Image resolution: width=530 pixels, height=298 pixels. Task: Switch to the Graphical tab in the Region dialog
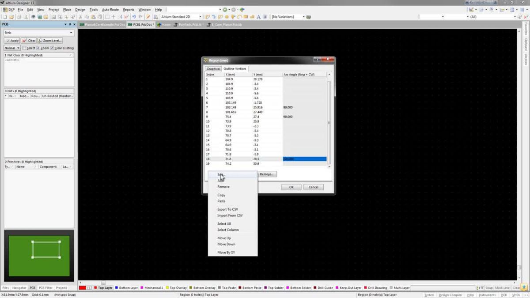(213, 69)
